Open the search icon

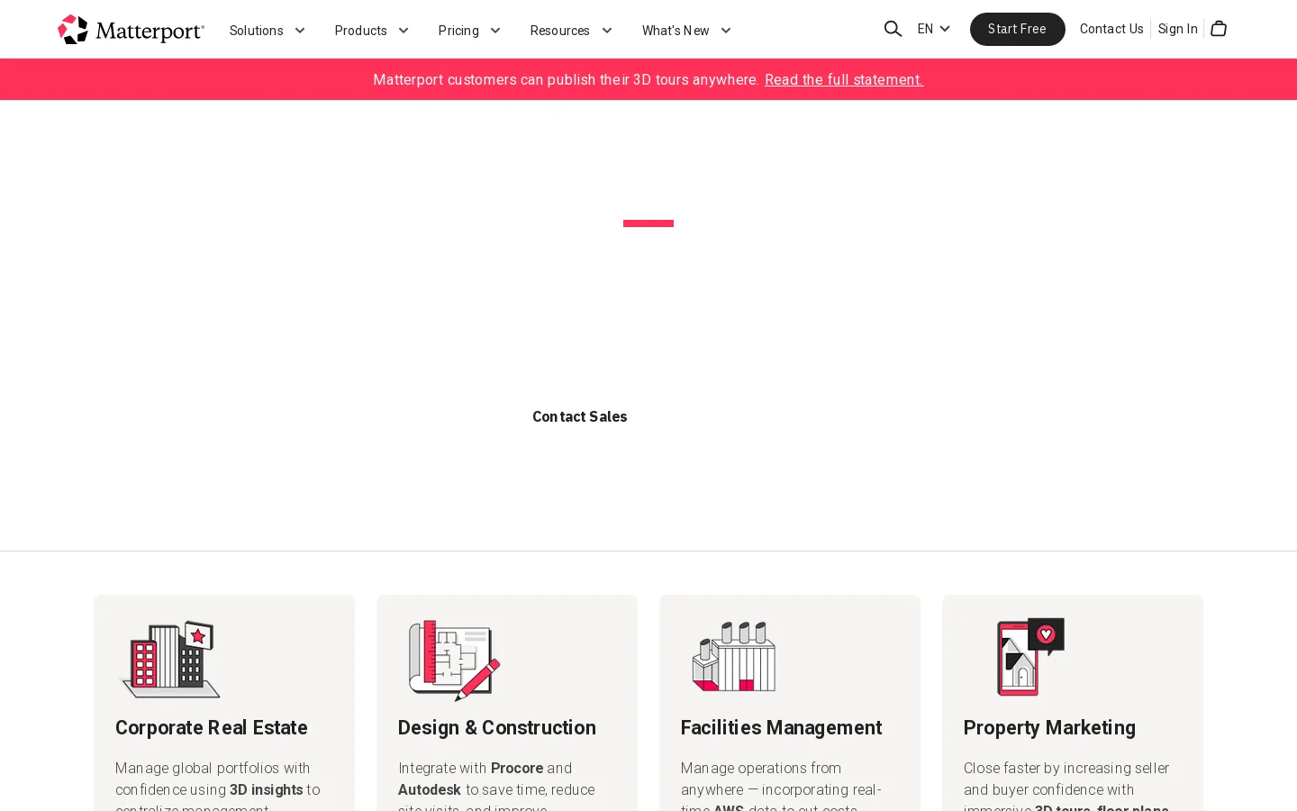tap(893, 29)
